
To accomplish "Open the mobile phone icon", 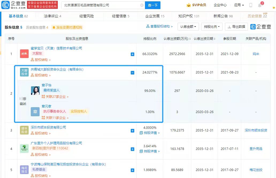I will (251, 5).
